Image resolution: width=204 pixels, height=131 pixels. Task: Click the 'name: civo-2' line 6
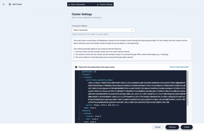pyautogui.click(x=90, y=108)
